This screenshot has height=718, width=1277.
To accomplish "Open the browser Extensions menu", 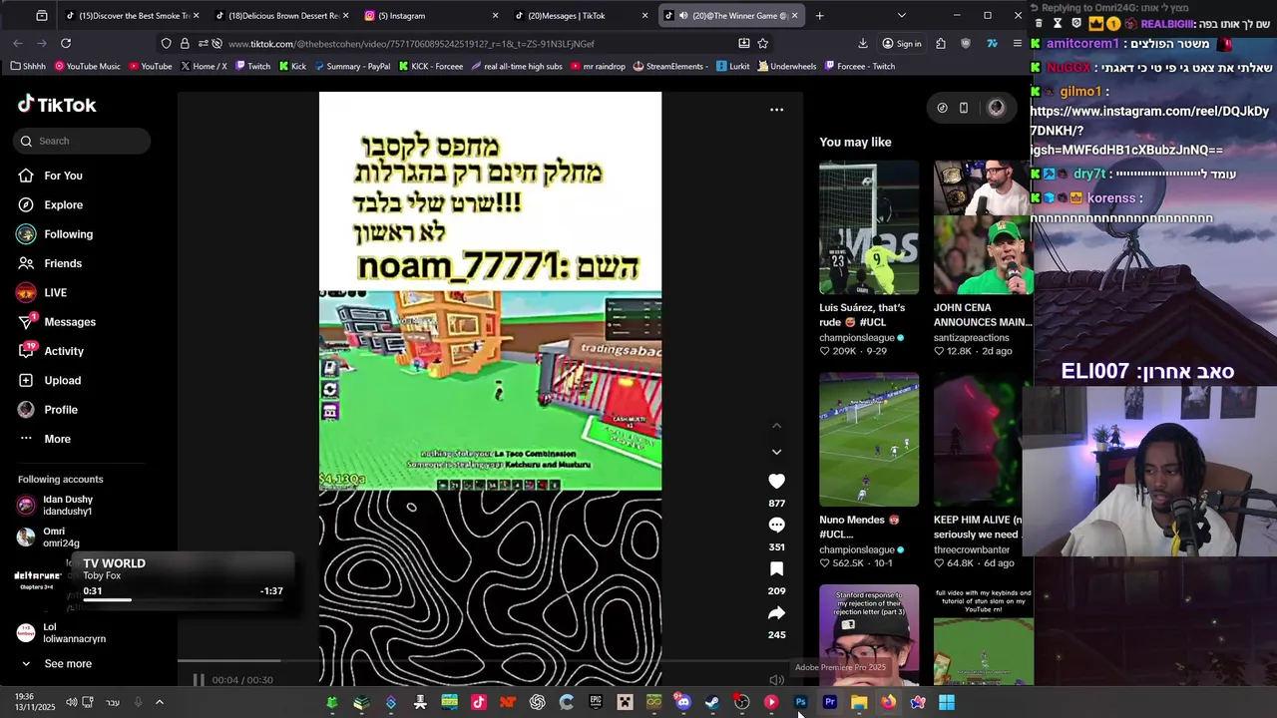I will click(x=941, y=44).
